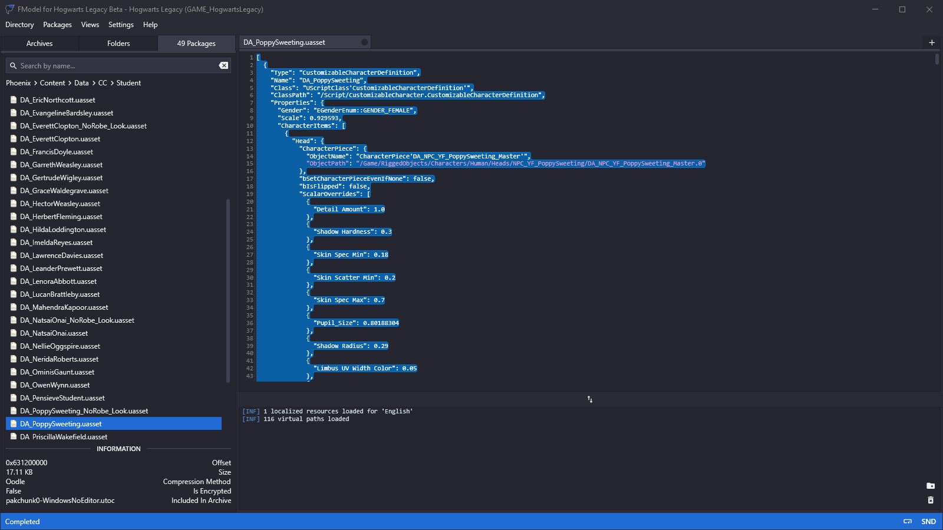The image size is (943, 530).
Task: Select DA_LeanderPrewett.uasset file
Action: click(114, 269)
